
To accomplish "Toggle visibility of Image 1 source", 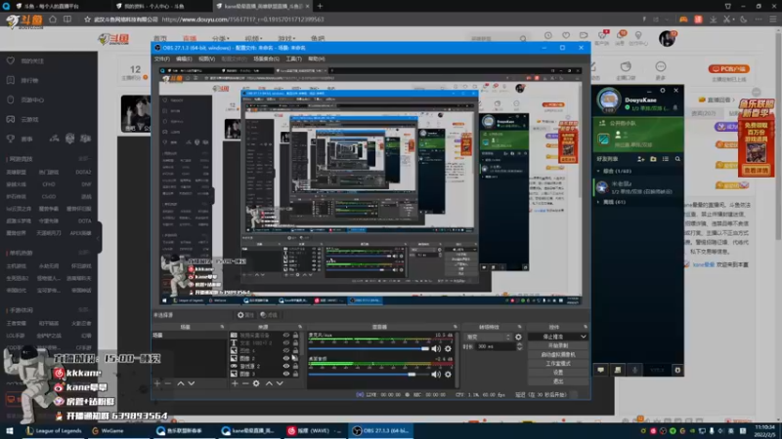I will [x=285, y=350].
